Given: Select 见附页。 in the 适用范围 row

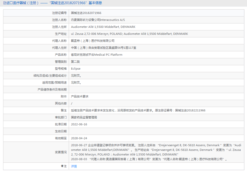Looking at the screenshot, I should (76, 82).
